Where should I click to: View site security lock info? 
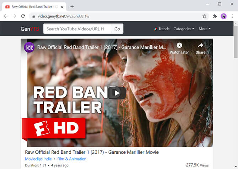click(33, 16)
